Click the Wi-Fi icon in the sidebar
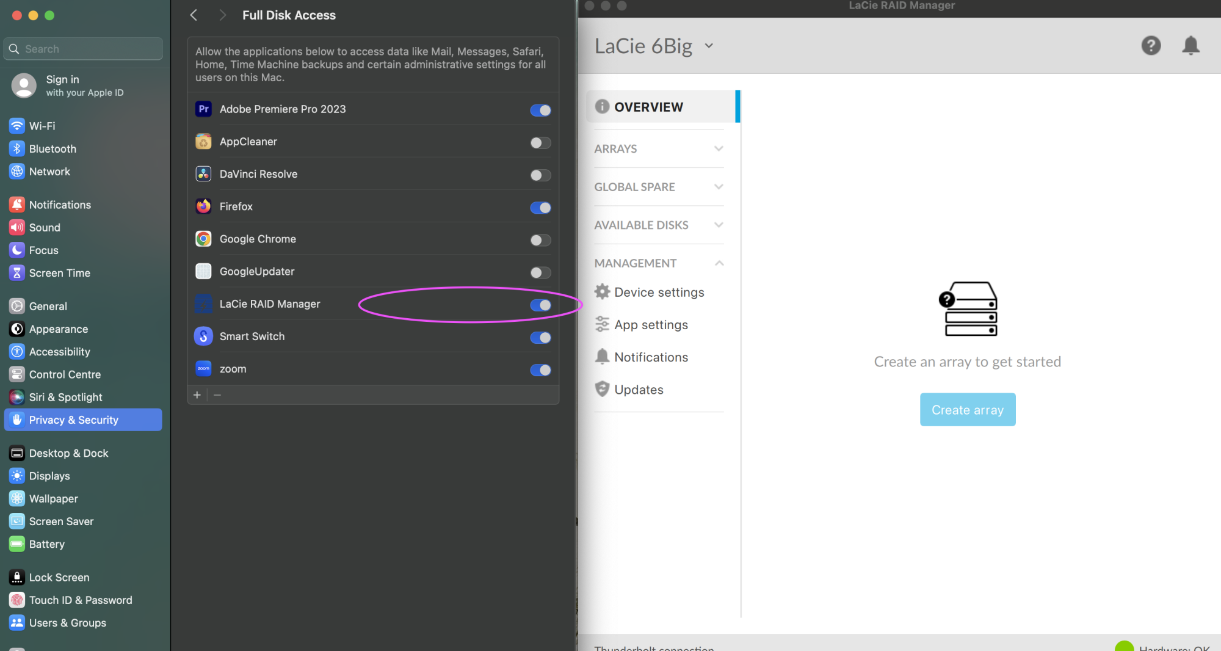 point(17,126)
